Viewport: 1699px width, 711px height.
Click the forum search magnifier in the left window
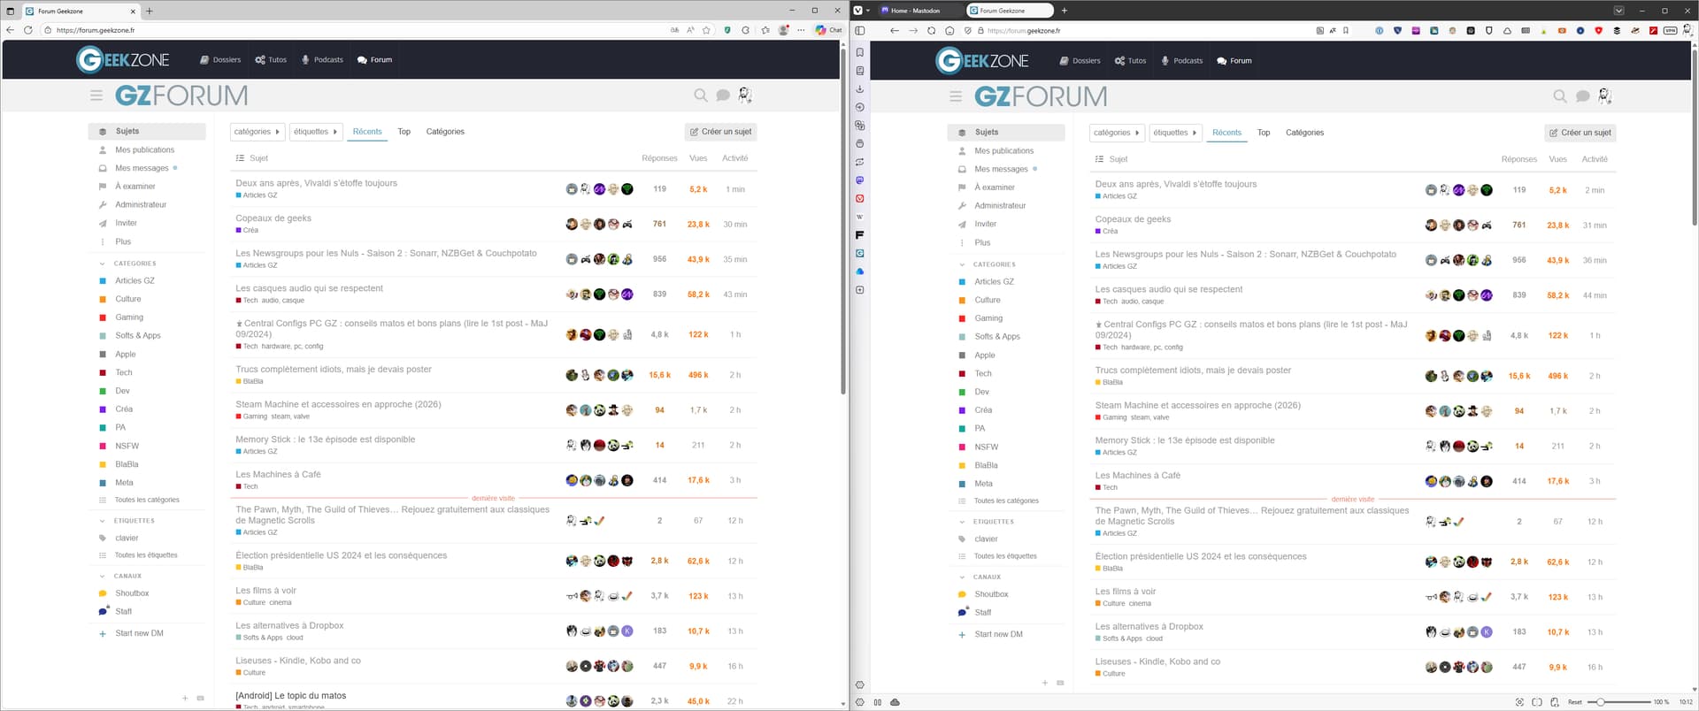700,96
